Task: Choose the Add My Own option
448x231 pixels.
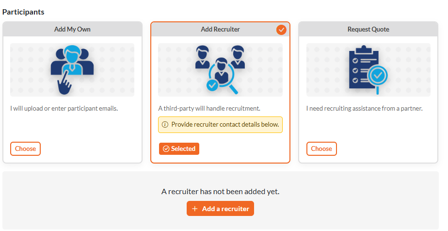Action: pyautogui.click(x=25, y=148)
